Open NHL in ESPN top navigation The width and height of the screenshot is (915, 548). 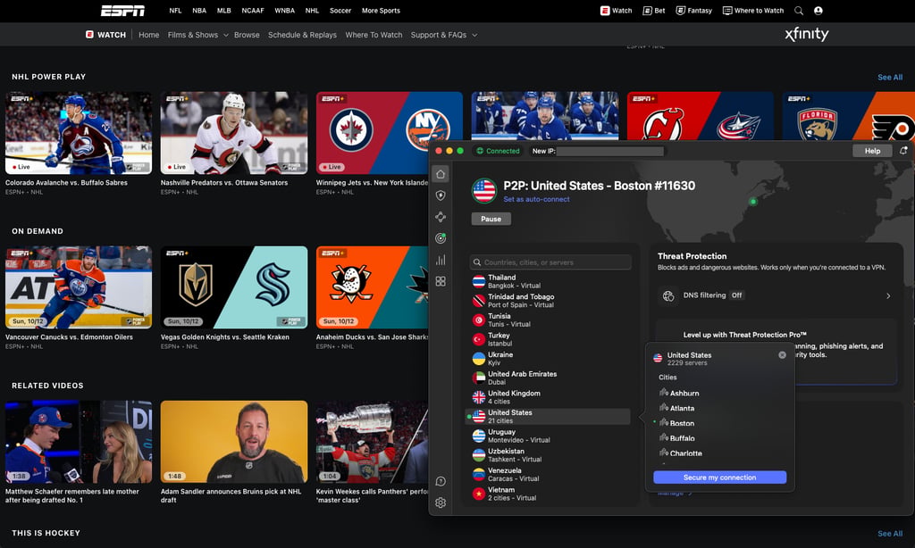[x=312, y=11]
